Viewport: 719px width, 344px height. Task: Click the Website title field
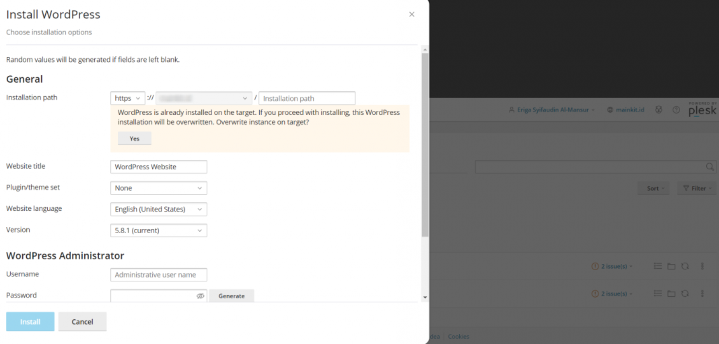(159, 167)
